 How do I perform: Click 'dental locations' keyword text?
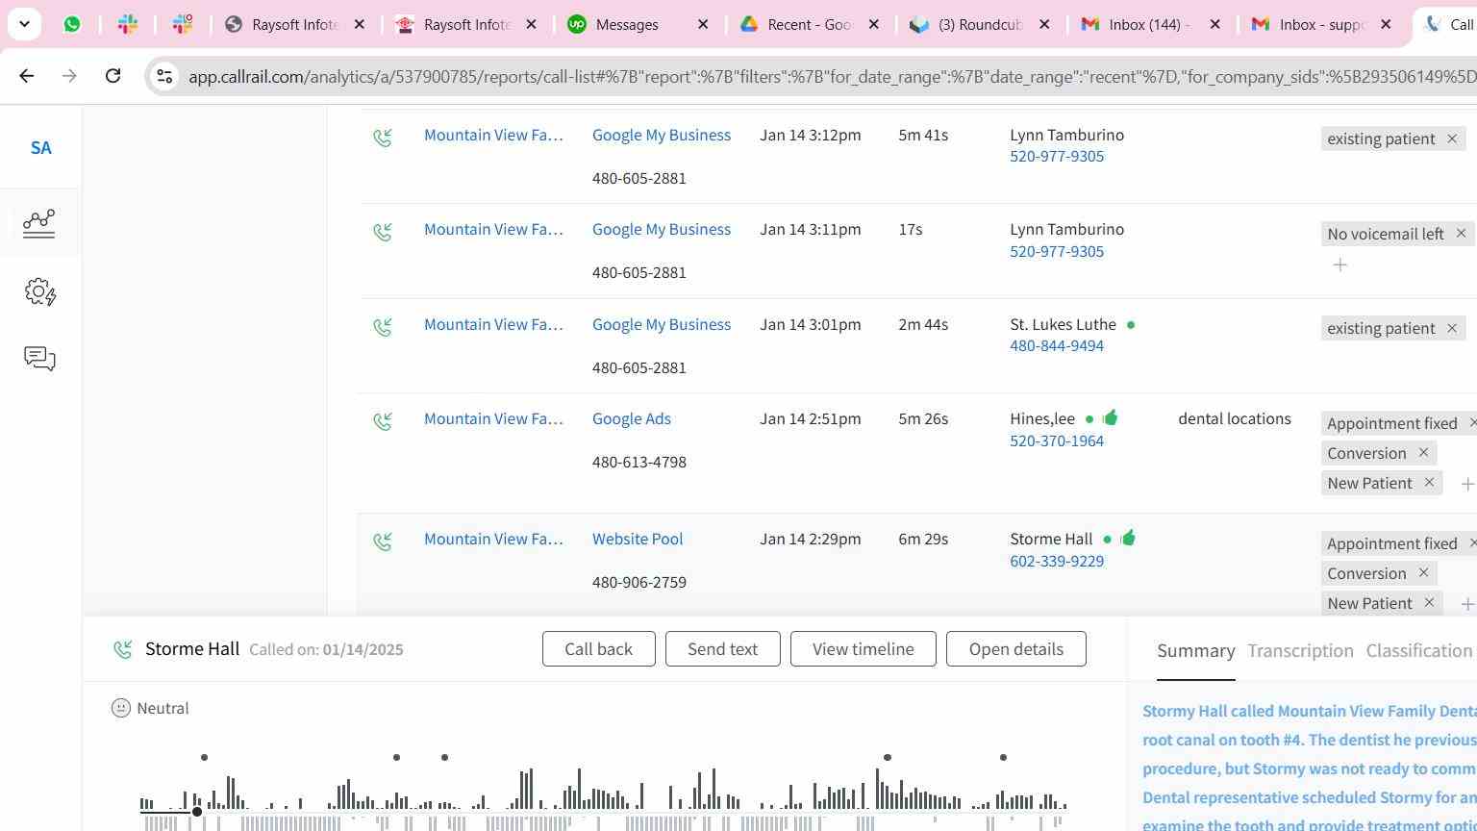click(x=1235, y=418)
